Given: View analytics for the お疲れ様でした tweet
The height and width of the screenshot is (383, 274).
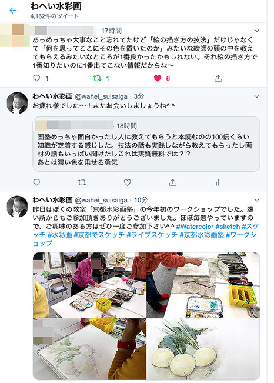Looking at the screenshot, I should [x=218, y=182].
